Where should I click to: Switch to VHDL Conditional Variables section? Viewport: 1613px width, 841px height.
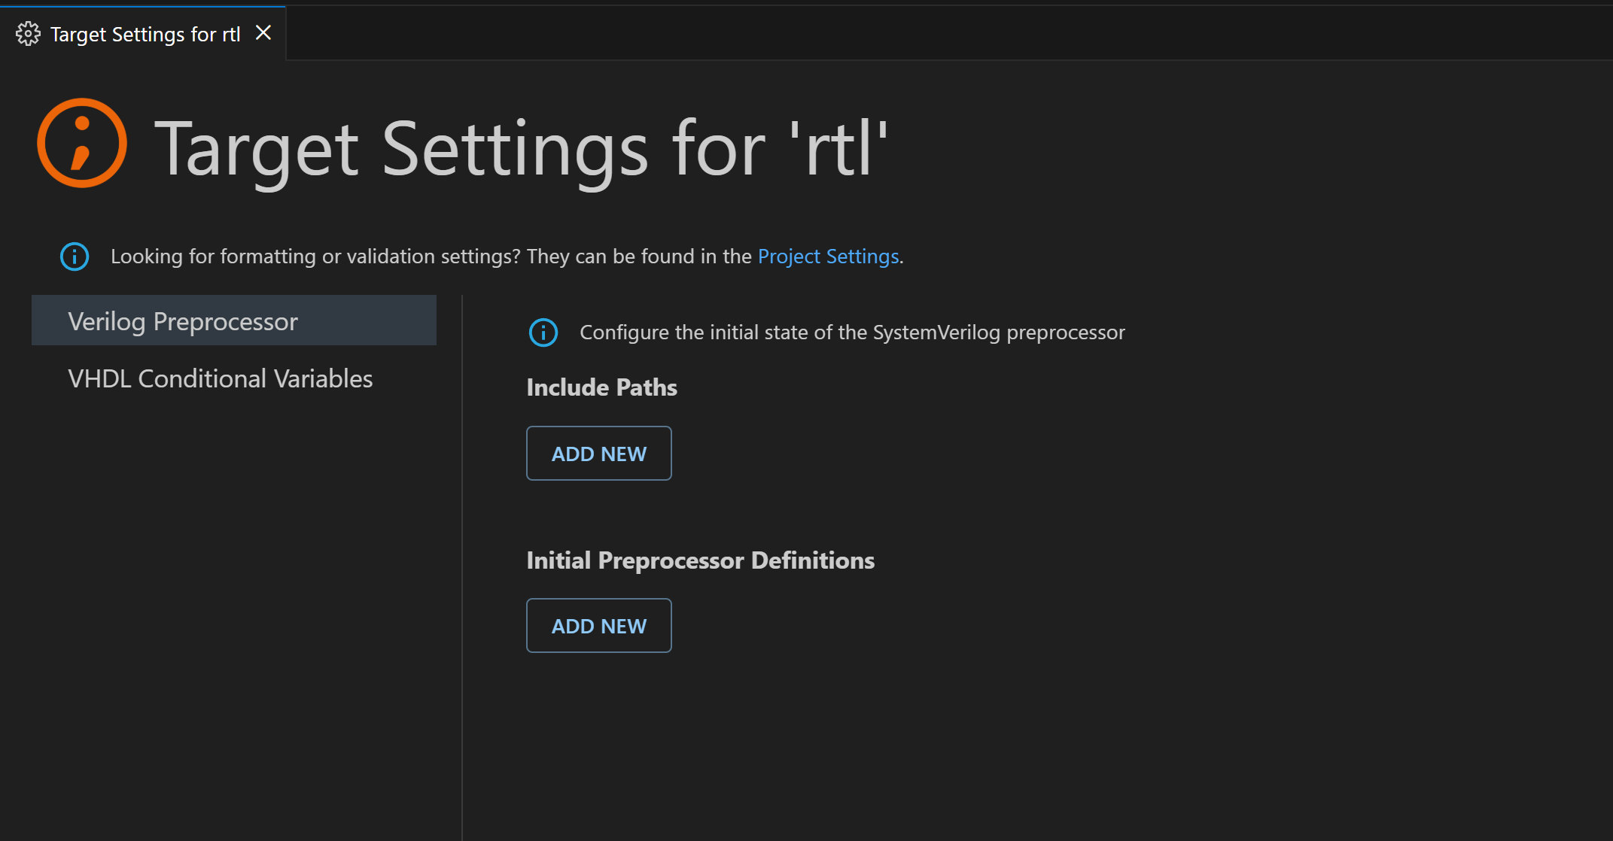[x=221, y=378]
